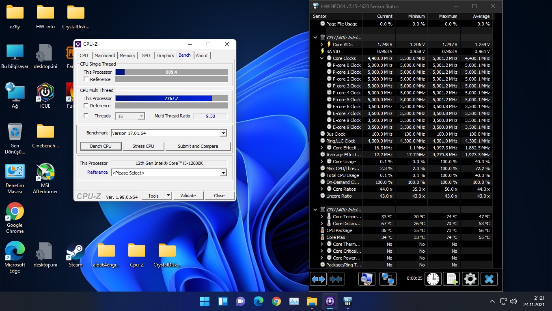This screenshot has width=552, height=311.
Task: Expand Core Temperatures row in HWiNFO
Action: tap(322, 217)
